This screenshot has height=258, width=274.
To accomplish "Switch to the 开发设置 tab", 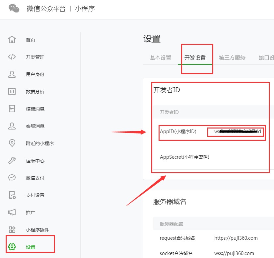I will [197, 57].
